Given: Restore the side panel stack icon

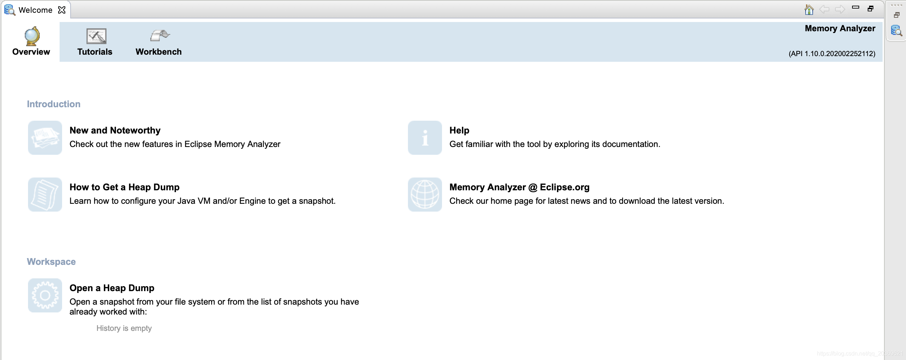Looking at the screenshot, I should 896,15.
